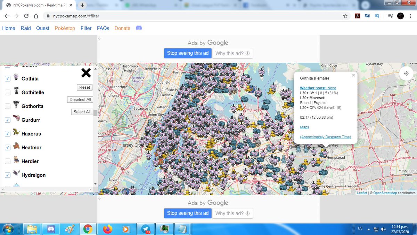Click the ES language indicator in tray
Viewport: 417px width, 235px height.
tap(360, 228)
